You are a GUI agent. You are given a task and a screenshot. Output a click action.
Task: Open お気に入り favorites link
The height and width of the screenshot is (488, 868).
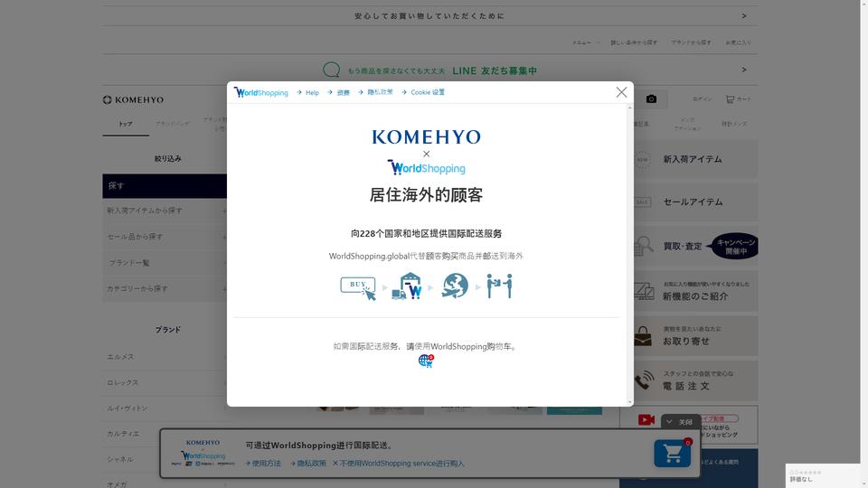tap(739, 42)
